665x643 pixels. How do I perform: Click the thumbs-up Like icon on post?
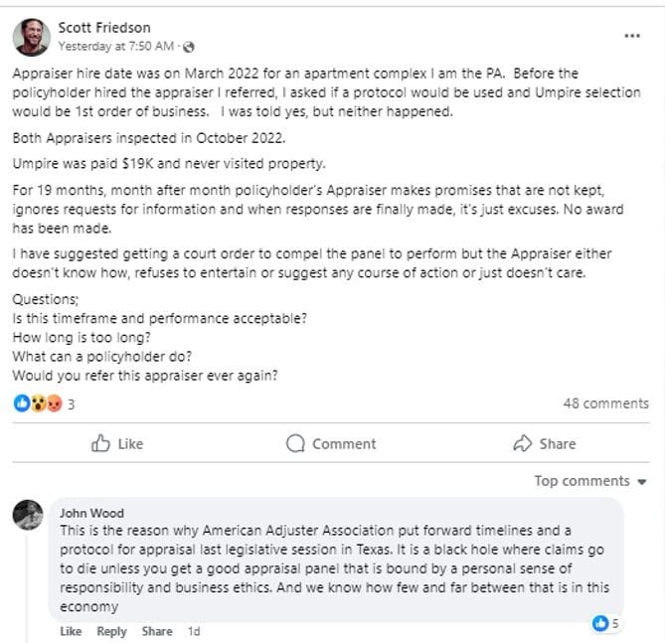[100, 443]
